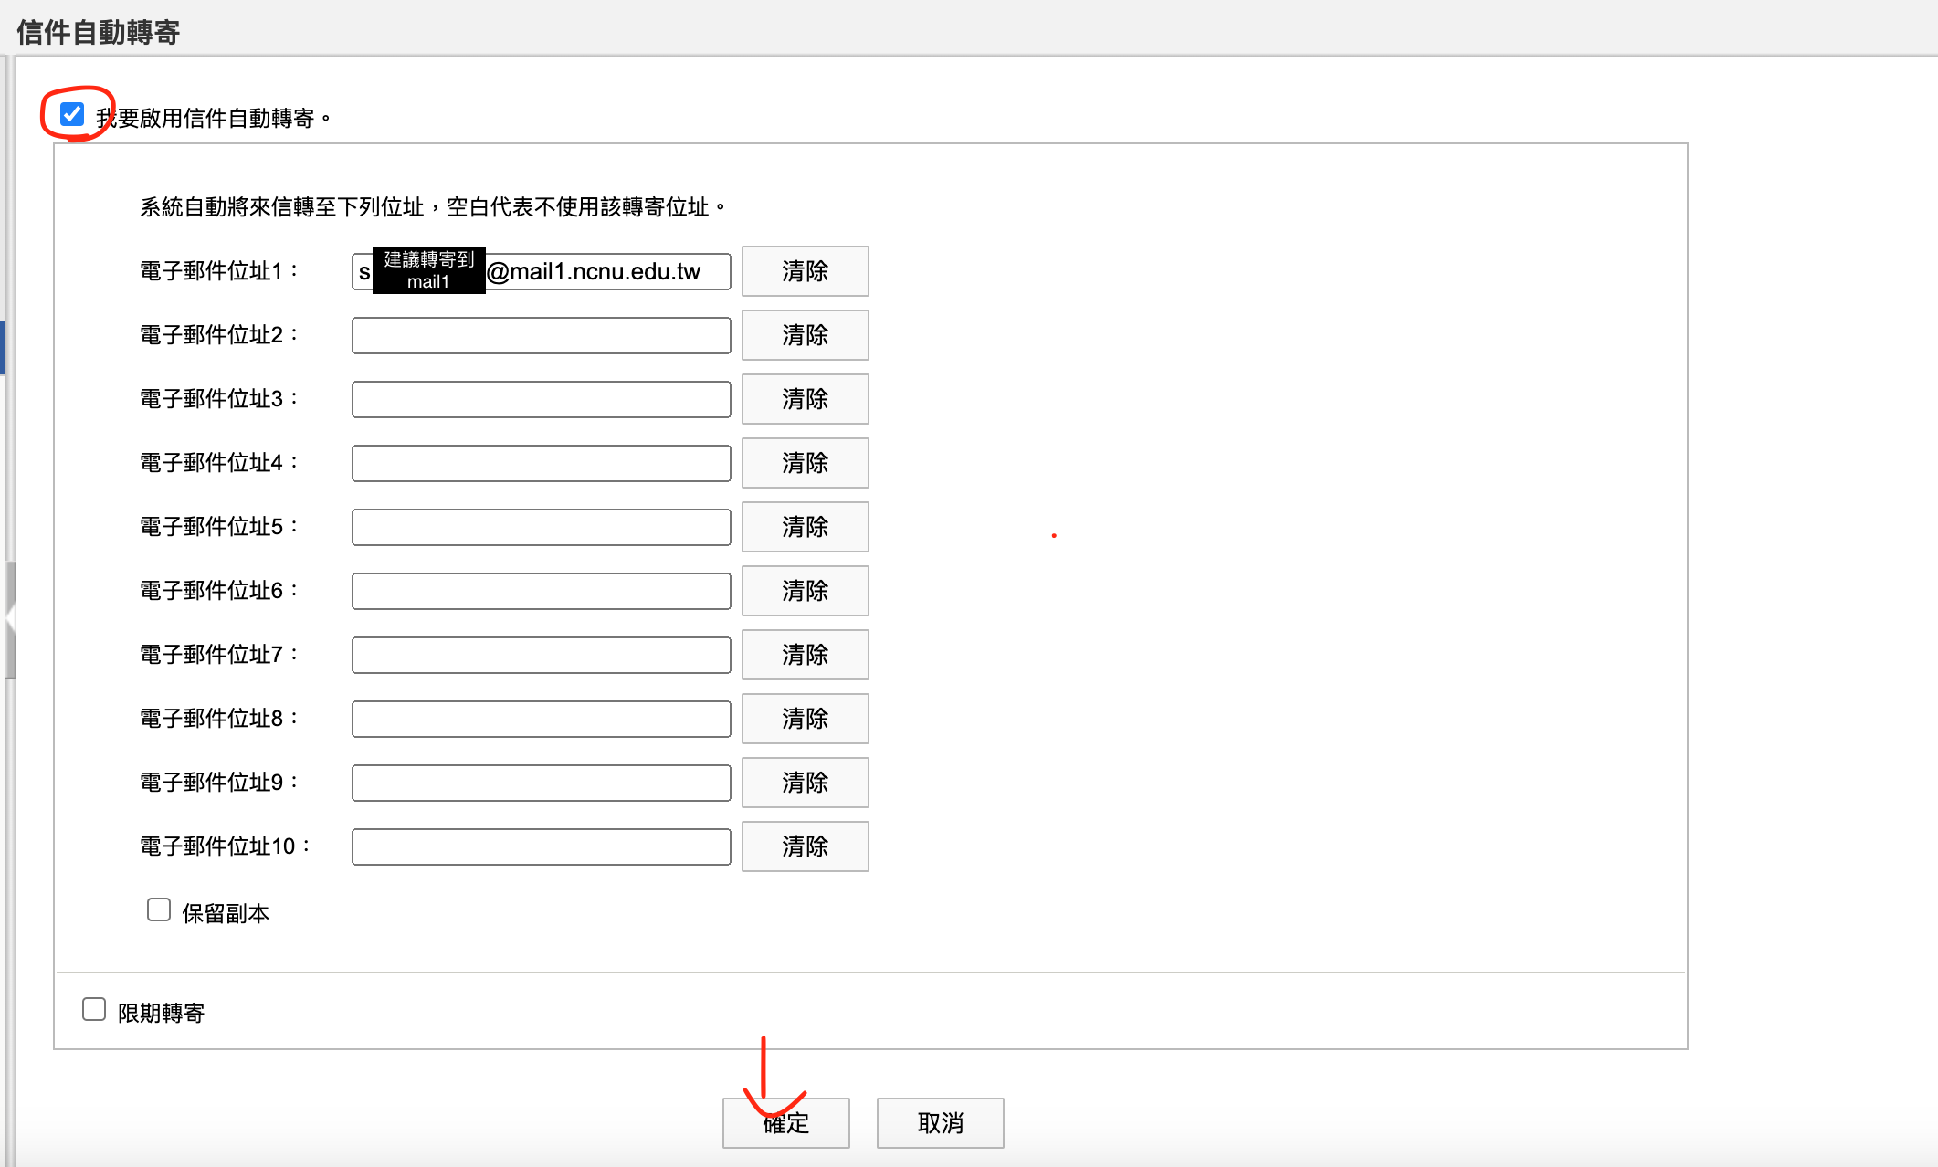Uncheck the enable mail auto-forwarding checkbox
1938x1167 pixels.
point(72,114)
